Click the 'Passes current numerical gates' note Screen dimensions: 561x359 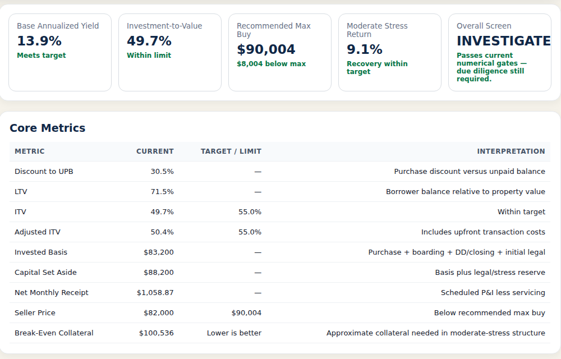coord(491,67)
